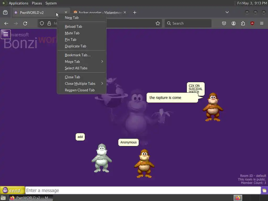The image size is (268, 201).
Task: Choose Close Tab in the menu
Action: 82,77
